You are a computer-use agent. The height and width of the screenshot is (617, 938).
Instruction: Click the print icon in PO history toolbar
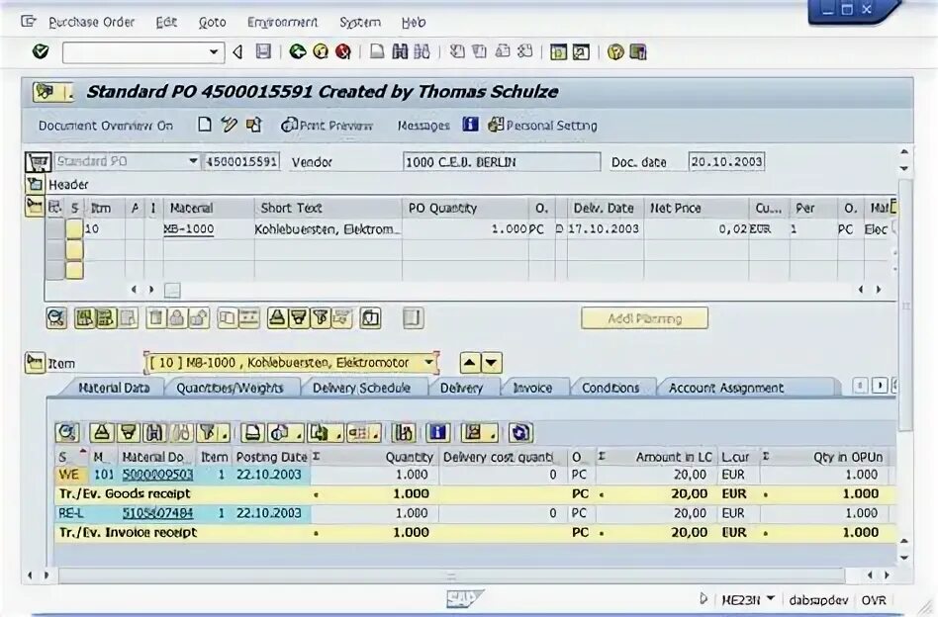(x=252, y=432)
